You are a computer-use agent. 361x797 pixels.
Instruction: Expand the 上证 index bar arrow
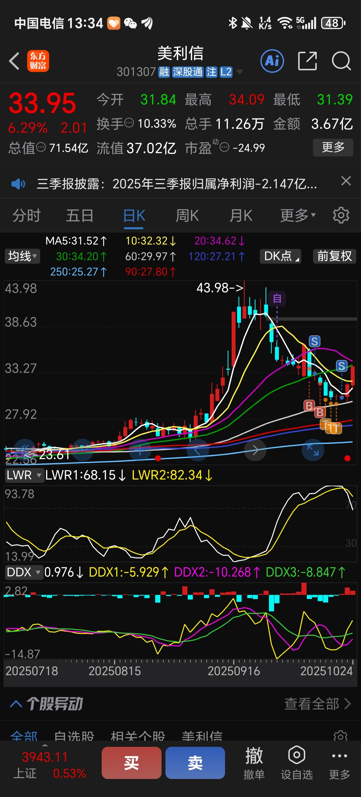45,745
